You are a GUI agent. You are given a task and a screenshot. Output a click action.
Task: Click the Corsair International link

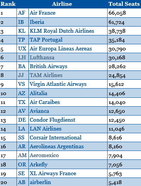pos(56,137)
